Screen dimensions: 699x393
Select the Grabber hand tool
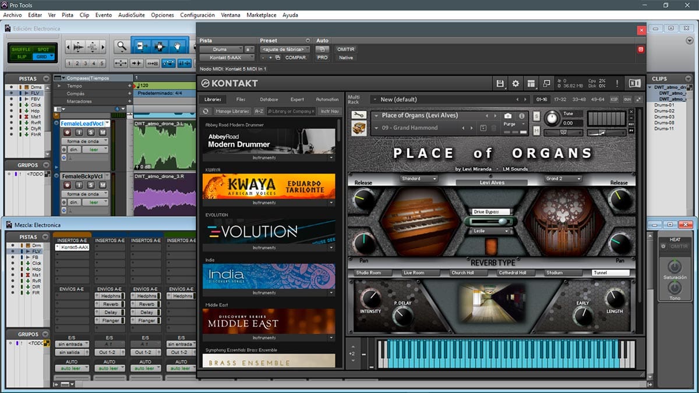click(178, 46)
